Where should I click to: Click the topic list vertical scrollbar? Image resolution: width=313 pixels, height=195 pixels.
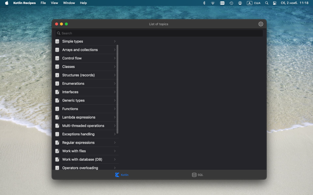coord(117,89)
